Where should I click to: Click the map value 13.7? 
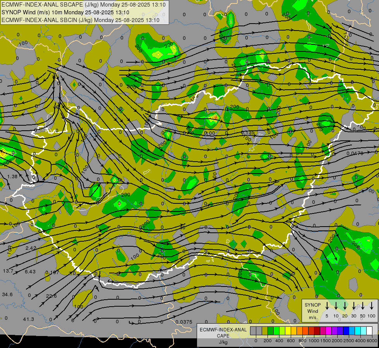tap(8, 271)
